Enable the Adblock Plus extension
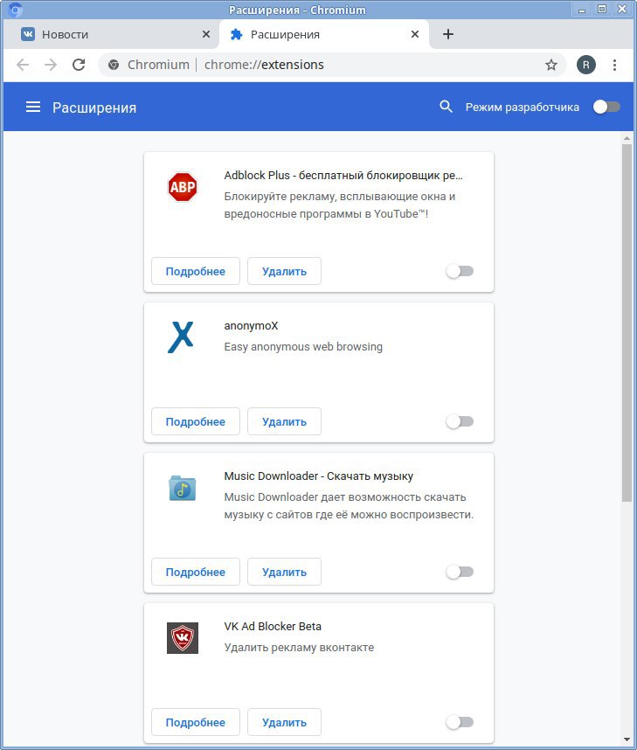 pos(460,271)
